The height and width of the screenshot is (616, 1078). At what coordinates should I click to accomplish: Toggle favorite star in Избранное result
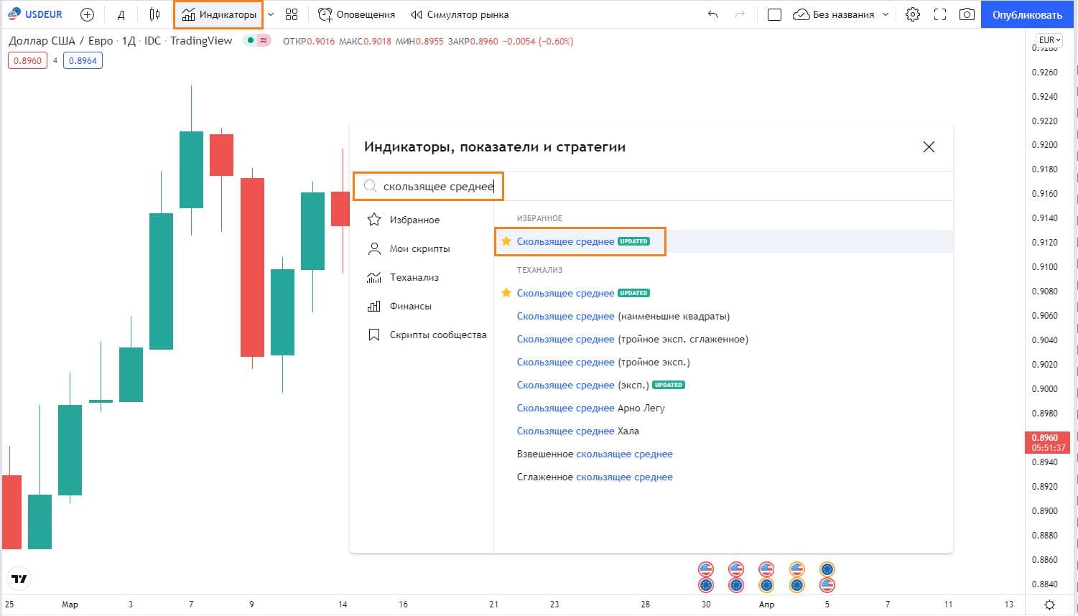coord(506,241)
